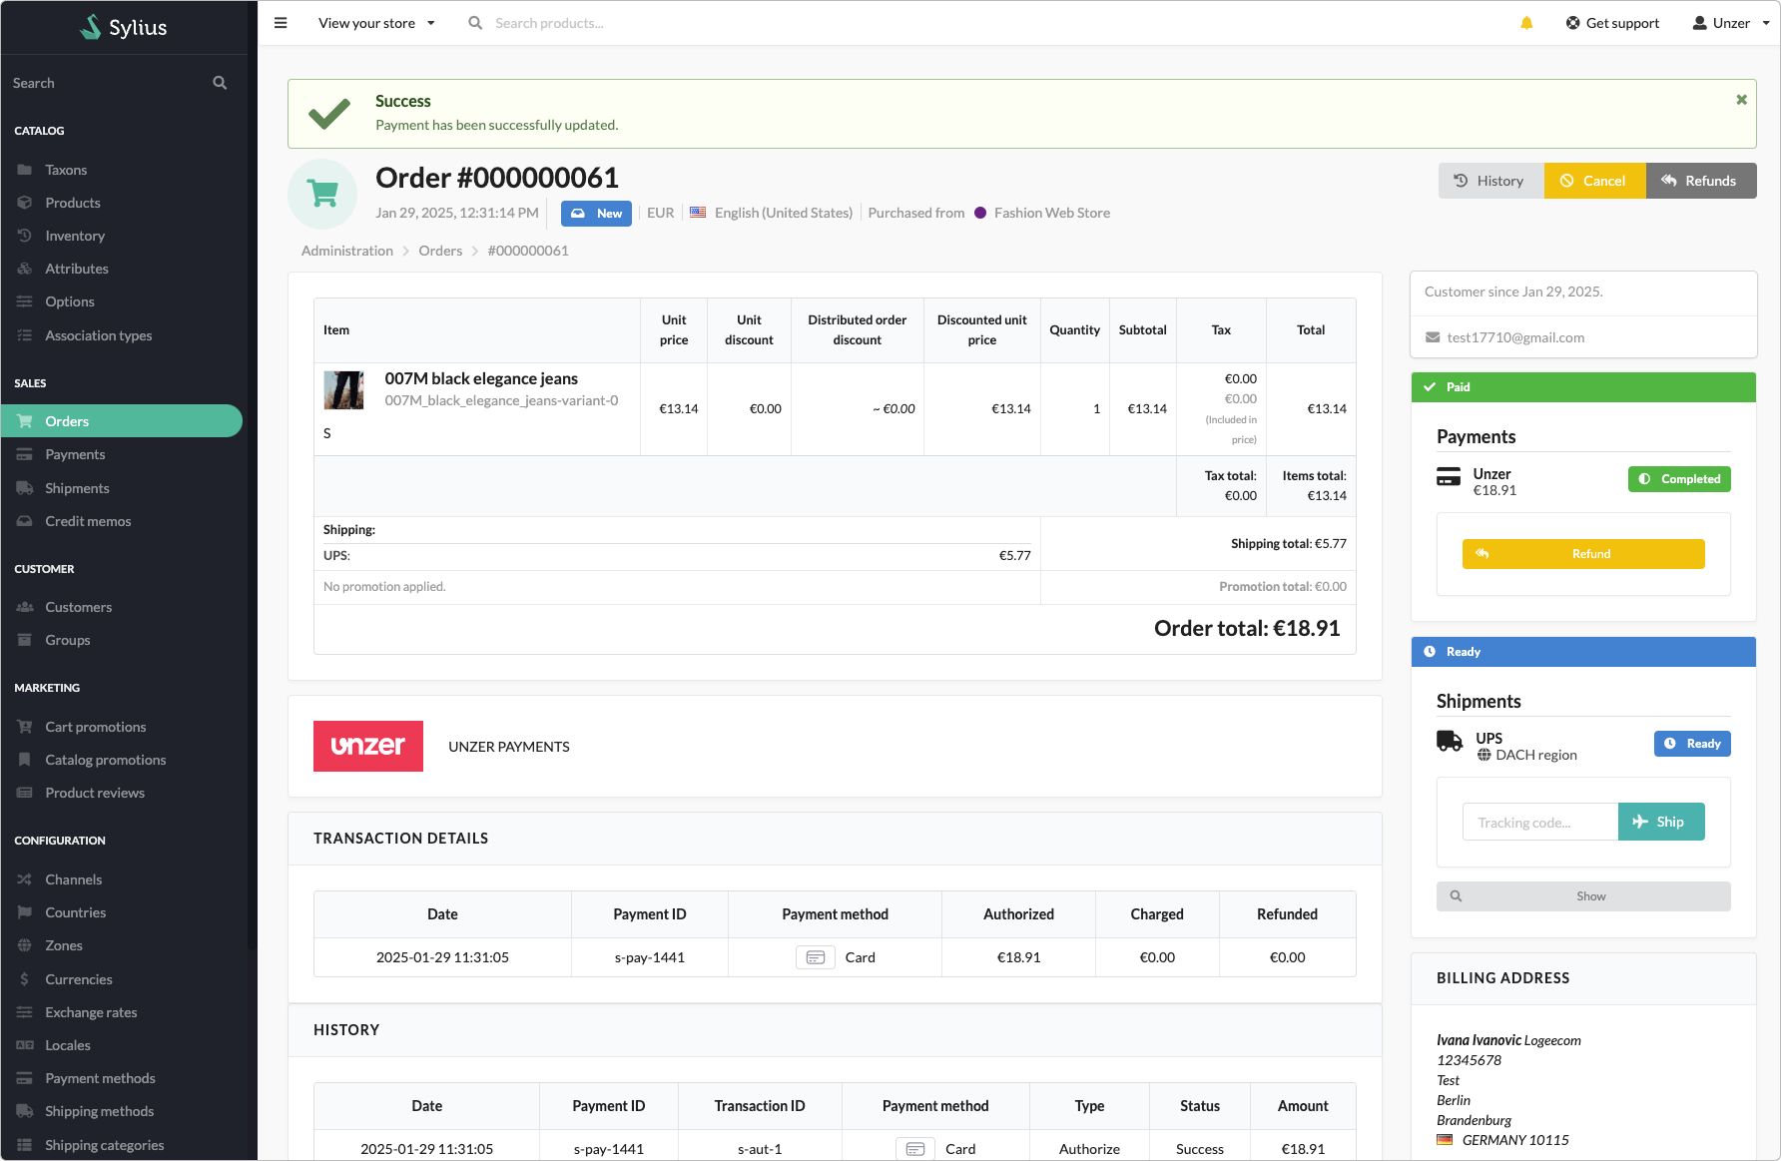This screenshot has width=1781, height=1161.
Task: Open Channels in sidebar
Action: (x=74, y=879)
